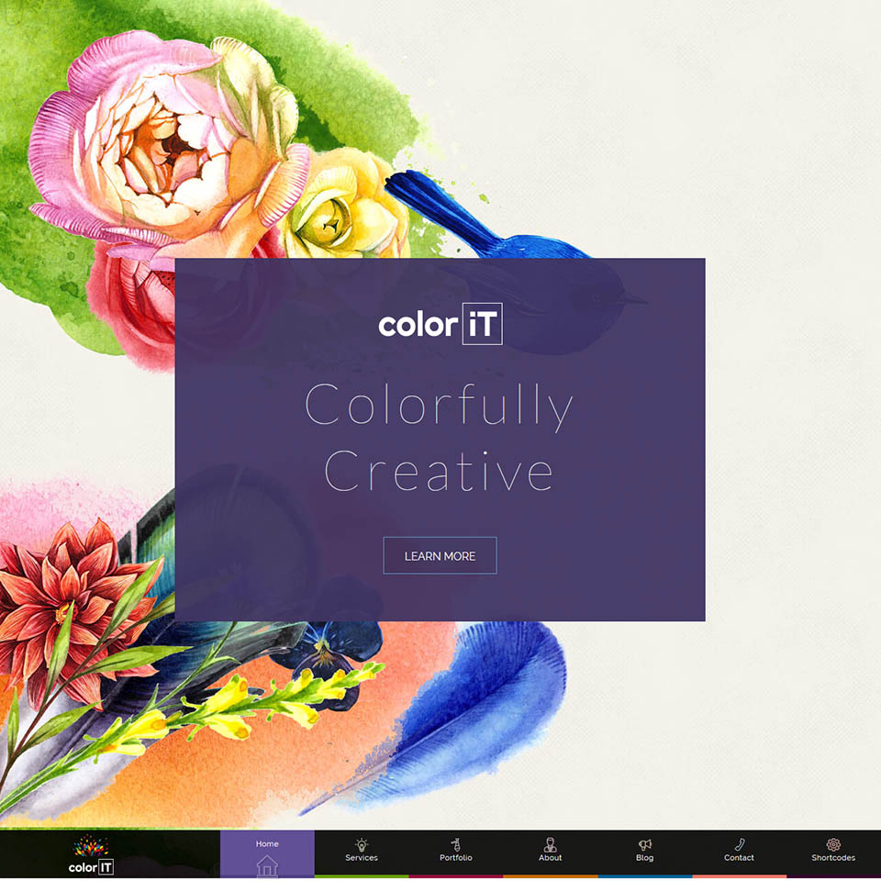Select the Blog menu label
The height and width of the screenshot is (881, 881).
coord(644,858)
